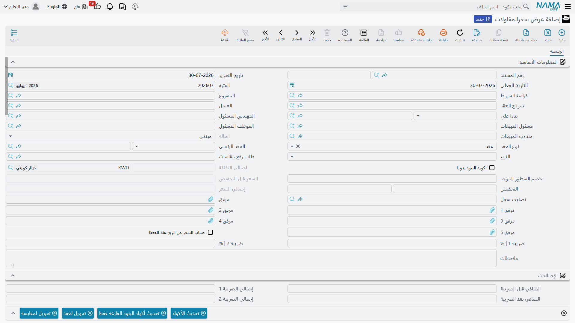Expand the bottom action bar chevron
The image size is (575, 323).
(x=13, y=313)
